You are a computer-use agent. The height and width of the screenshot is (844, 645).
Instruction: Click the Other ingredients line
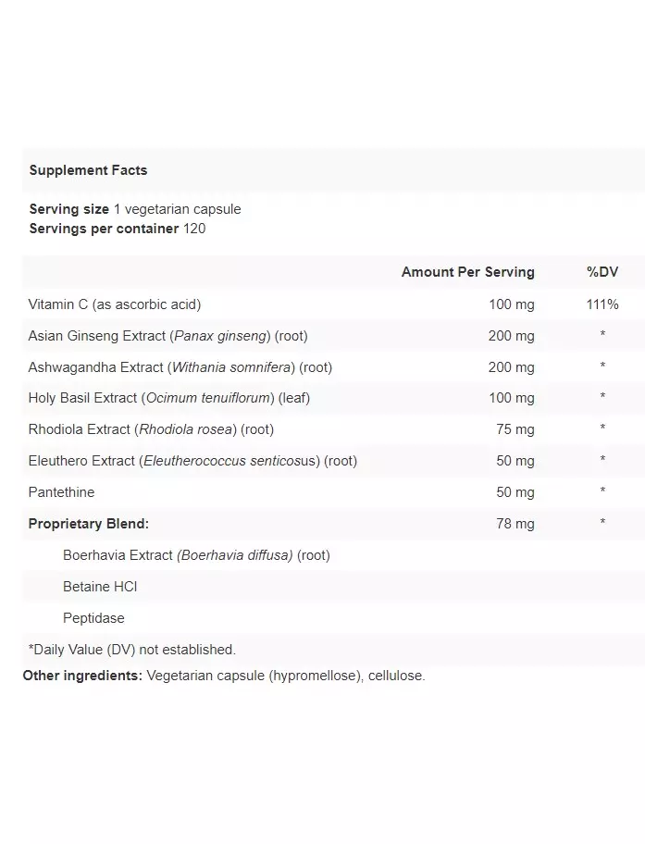click(224, 676)
